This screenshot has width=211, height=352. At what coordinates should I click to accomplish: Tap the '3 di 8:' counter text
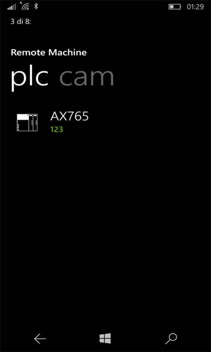(x=21, y=22)
